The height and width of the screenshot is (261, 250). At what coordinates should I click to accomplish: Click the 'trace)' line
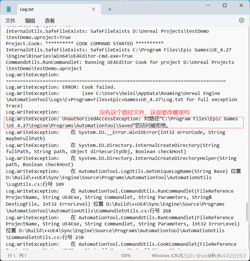pyautogui.click(x=14, y=106)
